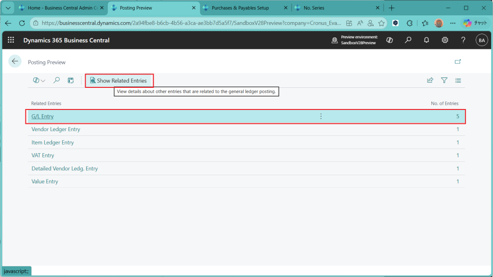Click the Help question mark icon
The height and width of the screenshot is (277, 493).
pos(463,40)
